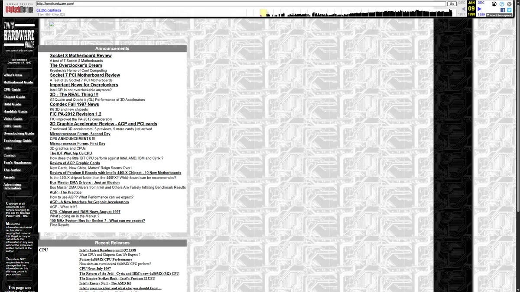Open the Wayback help question-mark icon

tap(502, 4)
